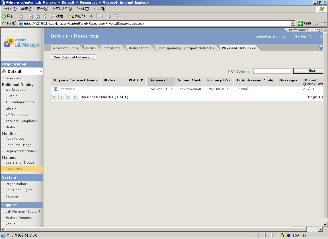This screenshot has width=328, height=239.
Task: Open Activity Log under Monitor
Action: tap(15, 139)
